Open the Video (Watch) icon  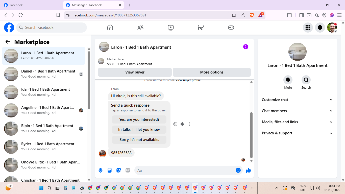[x=171, y=28]
